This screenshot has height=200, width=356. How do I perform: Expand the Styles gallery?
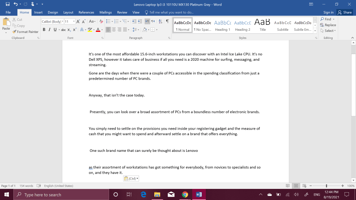click(x=315, y=31)
